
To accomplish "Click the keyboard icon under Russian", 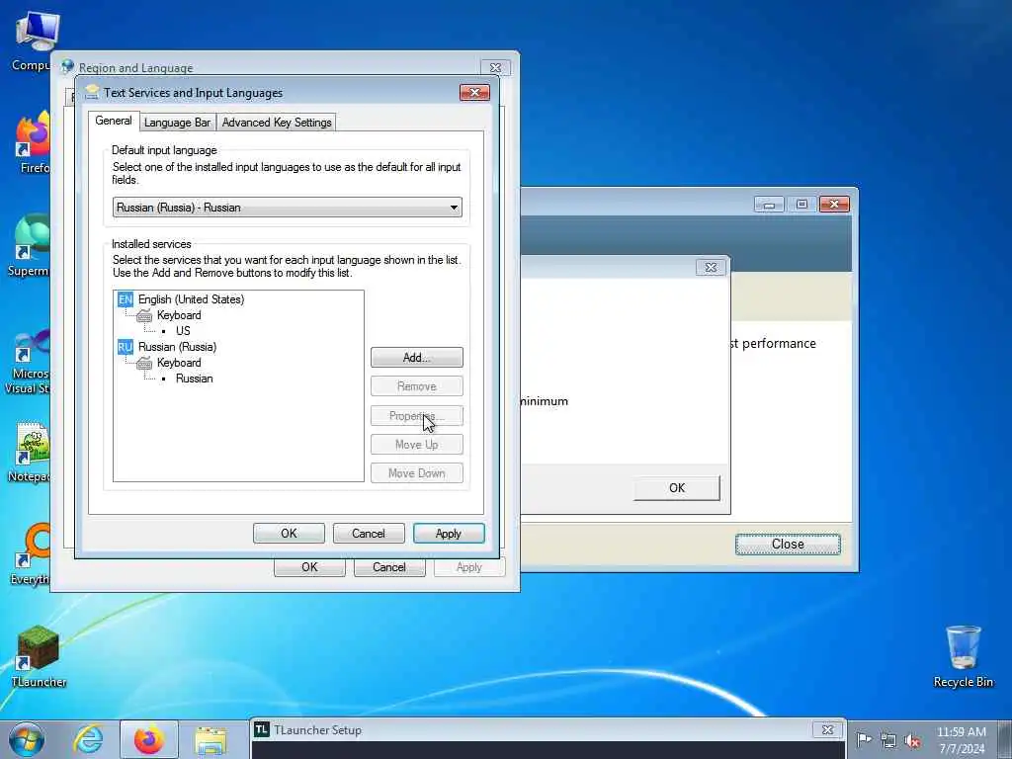I will [x=144, y=364].
